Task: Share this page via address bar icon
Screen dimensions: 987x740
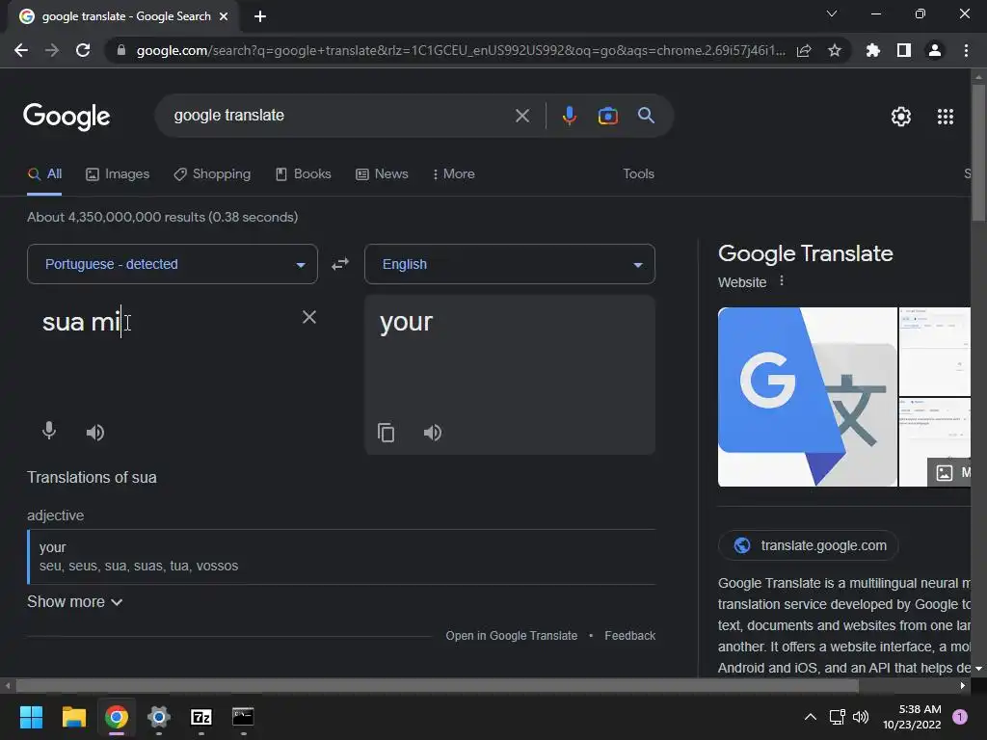Action: pos(804,50)
